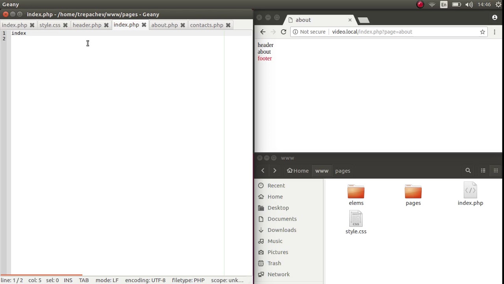The image size is (504, 284).
Task: Select the style.css file icon
Action: coord(356,219)
